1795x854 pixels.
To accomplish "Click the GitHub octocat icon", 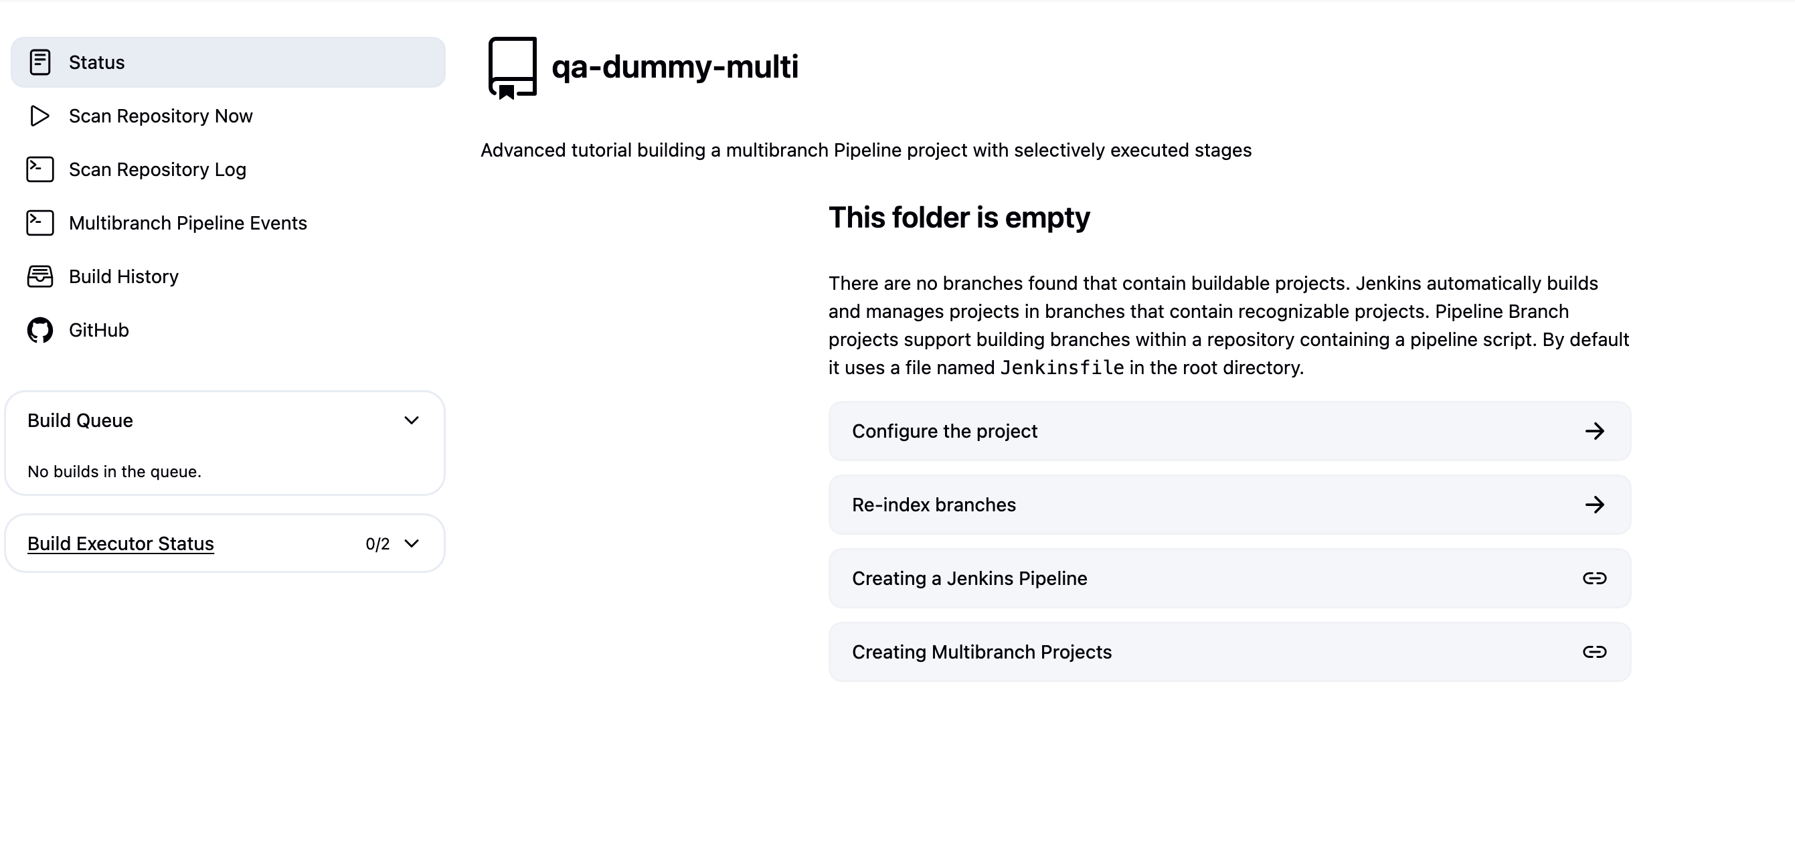I will (x=39, y=330).
